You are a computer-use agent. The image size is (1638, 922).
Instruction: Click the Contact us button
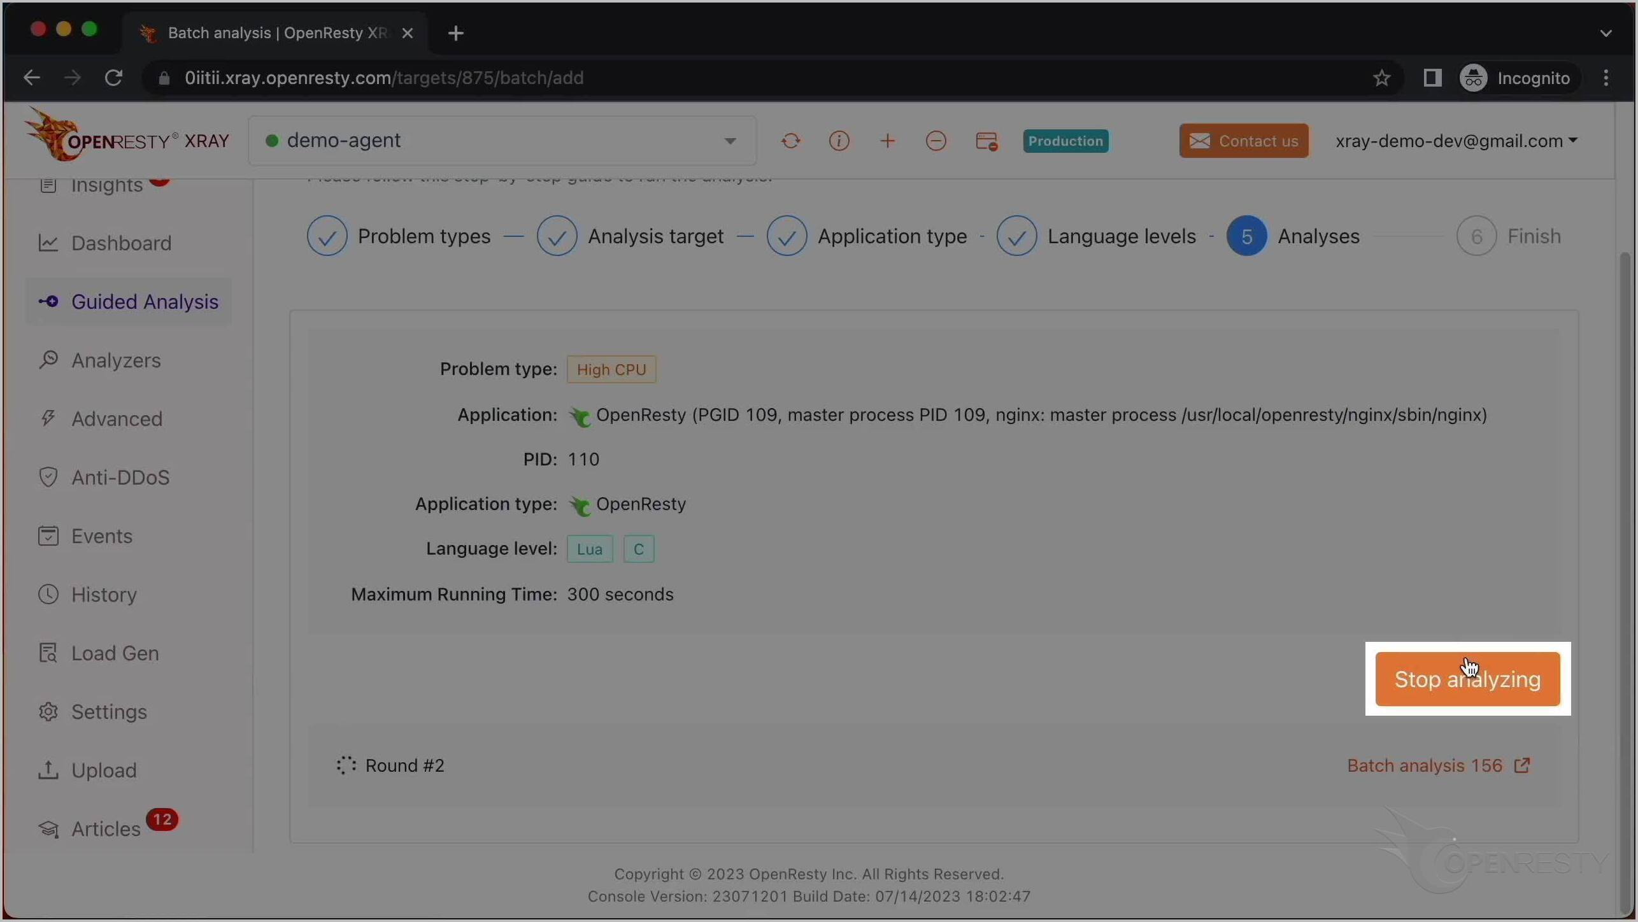1244,141
